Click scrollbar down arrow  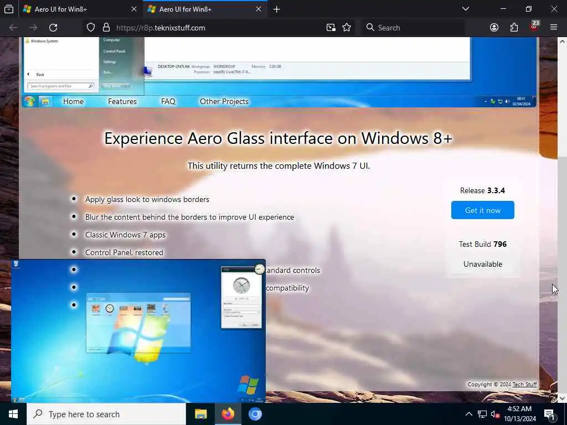pos(562,398)
